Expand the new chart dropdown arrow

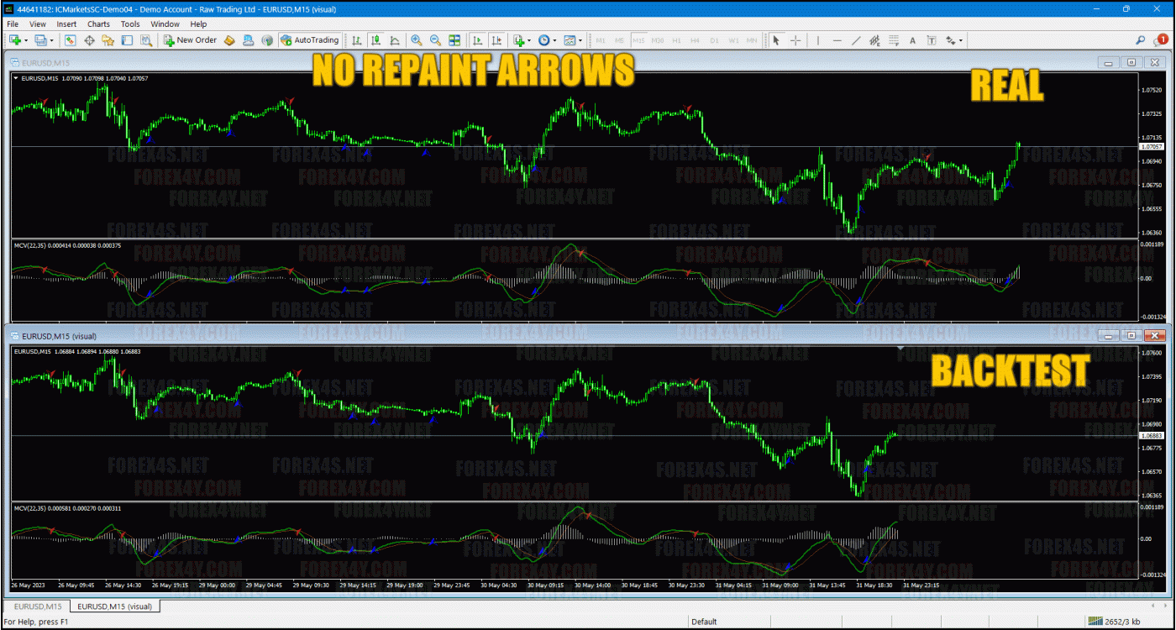(x=26, y=40)
